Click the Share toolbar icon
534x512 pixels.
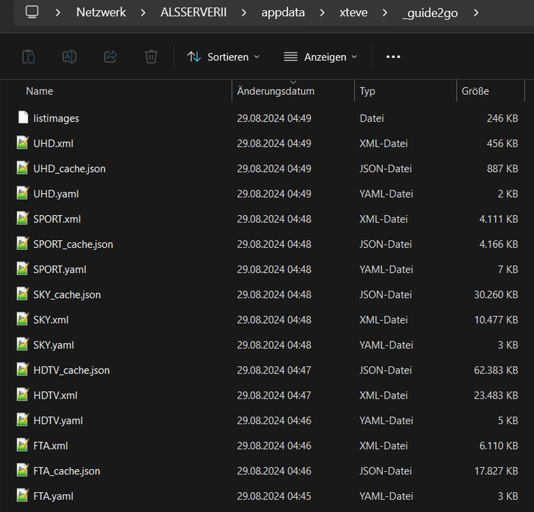coord(110,57)
